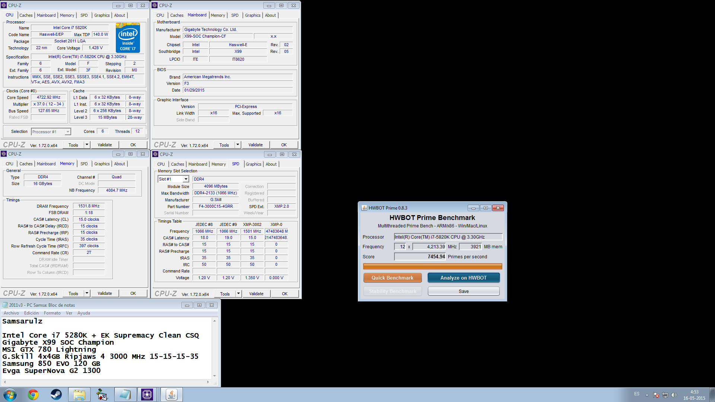
Task: Click the orange HWBOT benchmark progress bar
Action: pos(432,266)
